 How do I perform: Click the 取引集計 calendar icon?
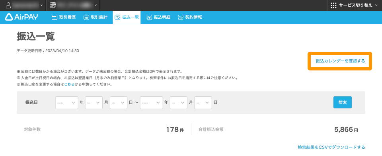point(86,17)
